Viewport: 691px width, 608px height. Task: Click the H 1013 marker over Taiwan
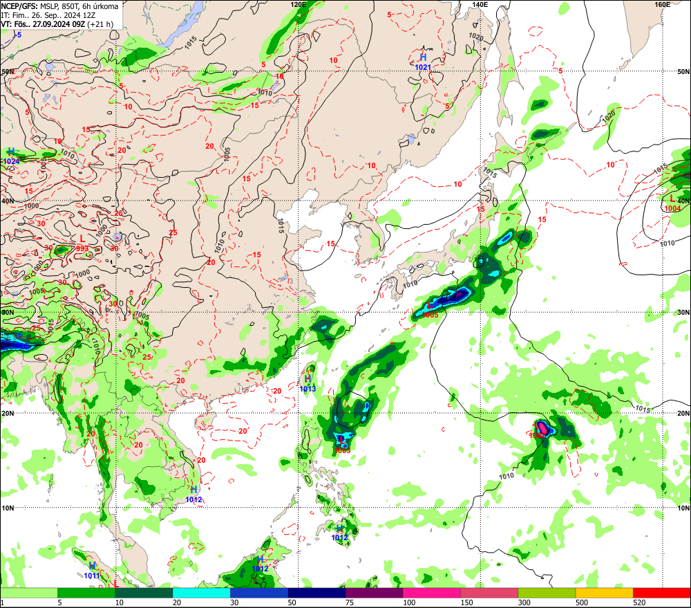tap(307, 383)
